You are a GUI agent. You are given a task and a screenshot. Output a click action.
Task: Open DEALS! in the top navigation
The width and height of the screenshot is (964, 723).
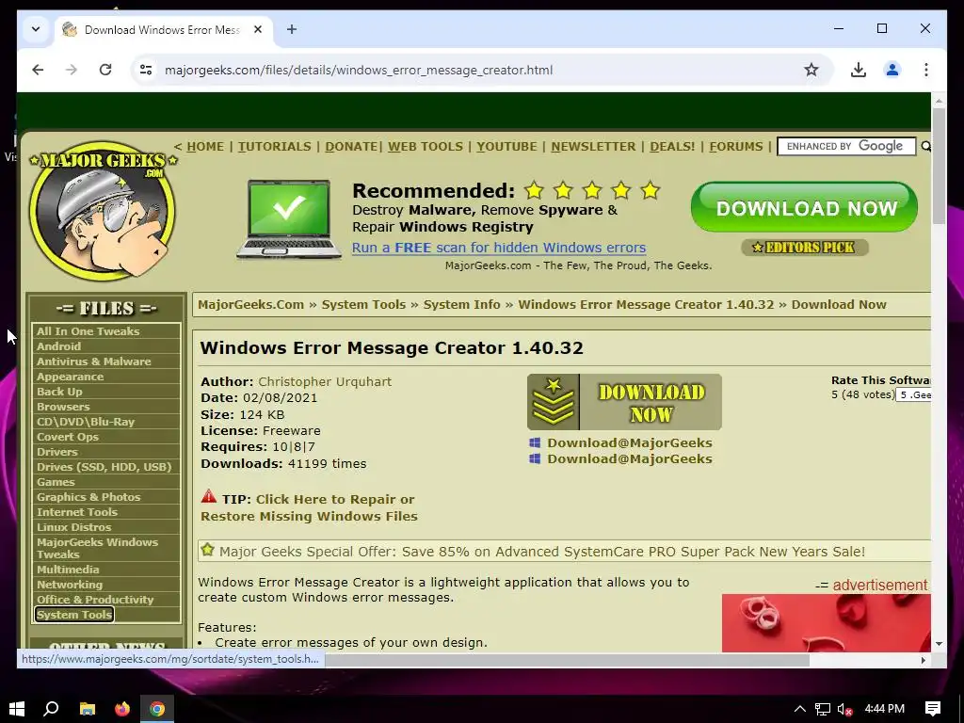[x=672, y=146]
